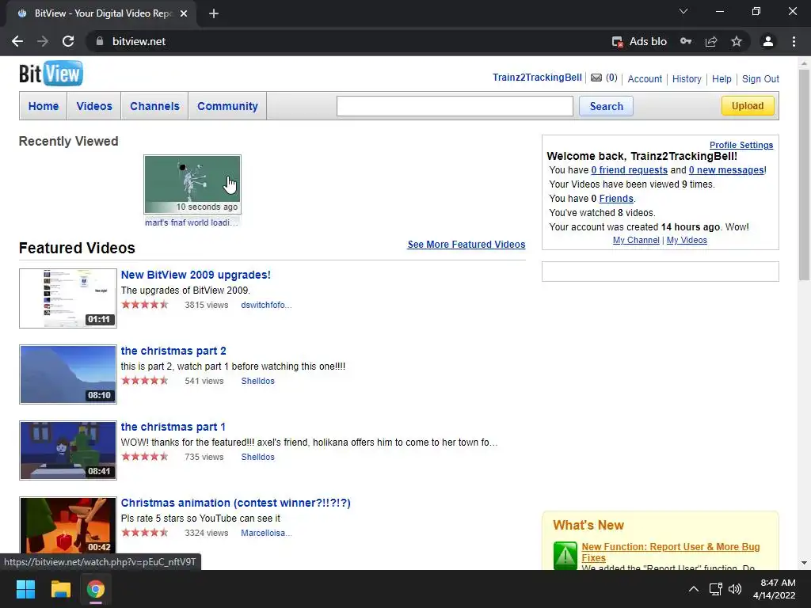Close the BitView tab
This screenshot has height=608, width=811.
pos(184,13)
